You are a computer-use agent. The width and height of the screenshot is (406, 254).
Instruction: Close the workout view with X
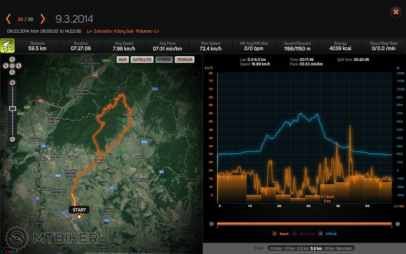[396, 12]
